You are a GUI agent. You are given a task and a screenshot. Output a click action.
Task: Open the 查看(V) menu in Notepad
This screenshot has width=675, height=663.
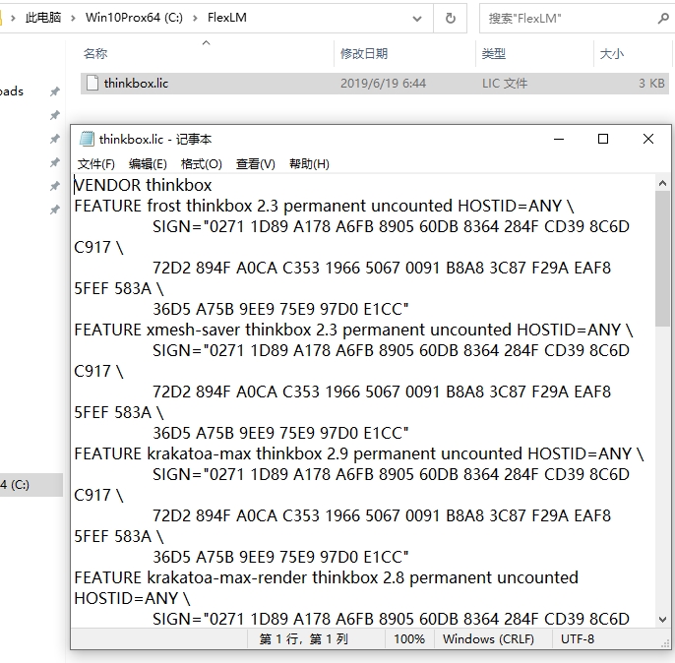pyautogui.click(x=255, y=164)
